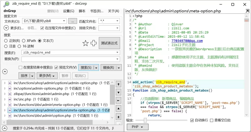Select the 文本(T) text radio button
This screenshot has height=132, width=251.
point(40,41)
